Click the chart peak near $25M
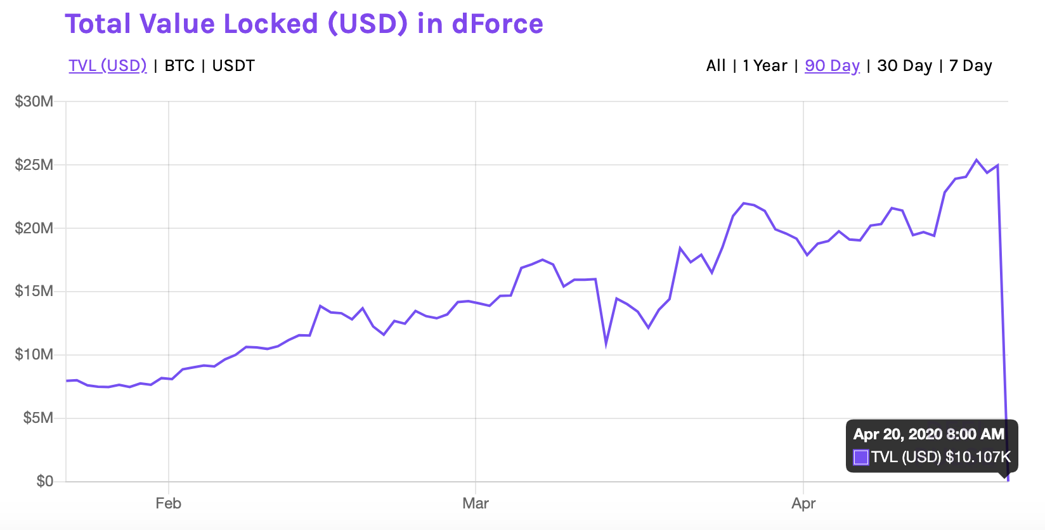Viewport: 1045px width, 530px height. pyautogui.click(x=975, y=158)
